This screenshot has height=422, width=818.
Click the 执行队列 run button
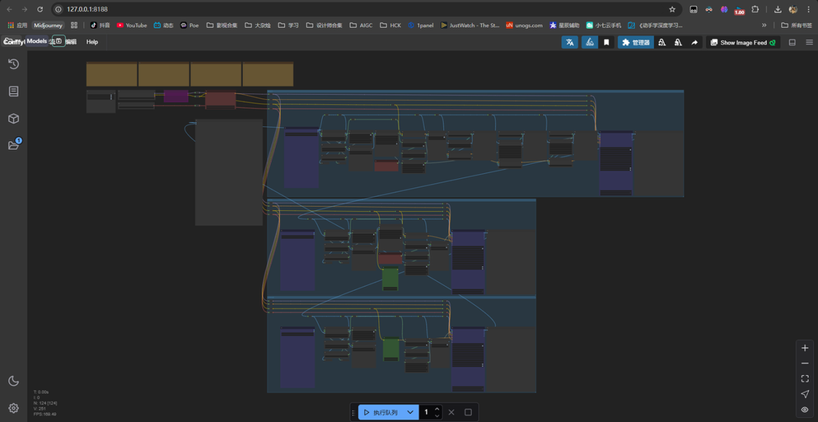click(x=381, y=412)
